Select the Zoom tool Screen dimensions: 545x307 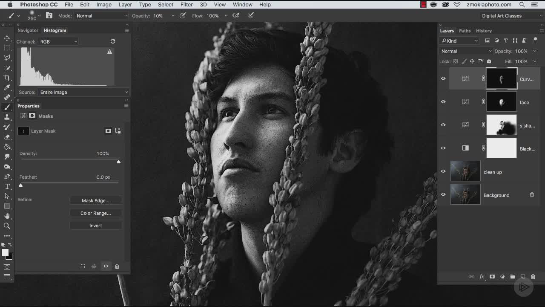(7, 226)
